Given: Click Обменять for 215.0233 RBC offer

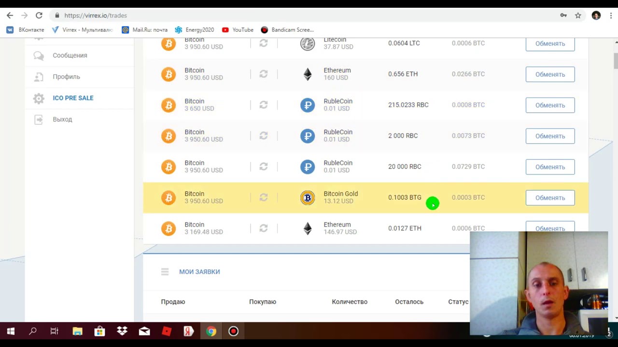Looking at the screenshot, I should 550,105.
